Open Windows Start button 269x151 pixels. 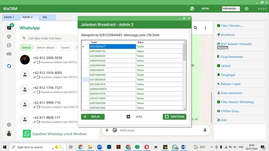coord(5,147)
